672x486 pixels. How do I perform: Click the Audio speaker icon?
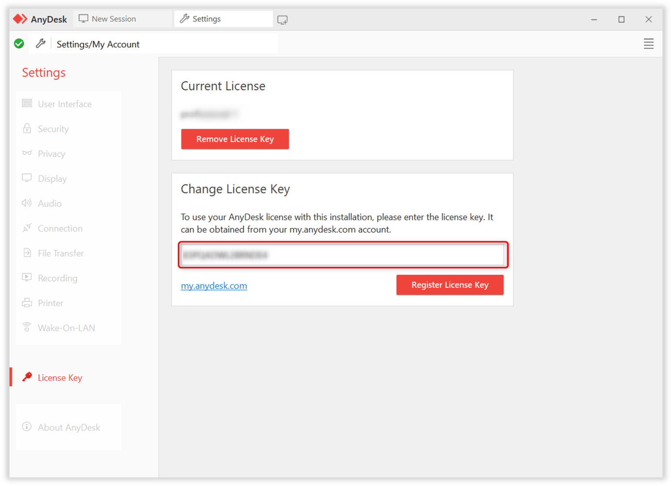click(27, 203)
